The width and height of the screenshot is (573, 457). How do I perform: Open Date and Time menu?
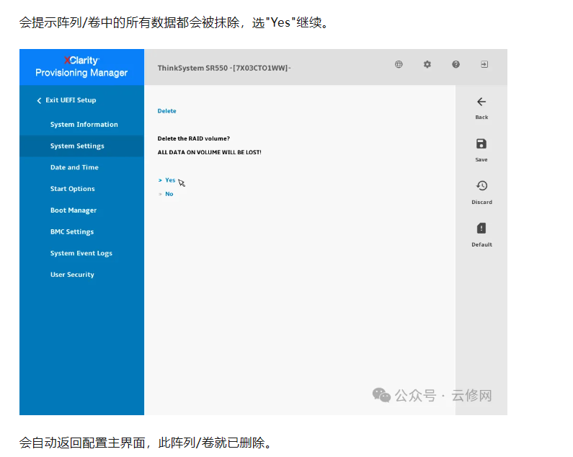74,167
